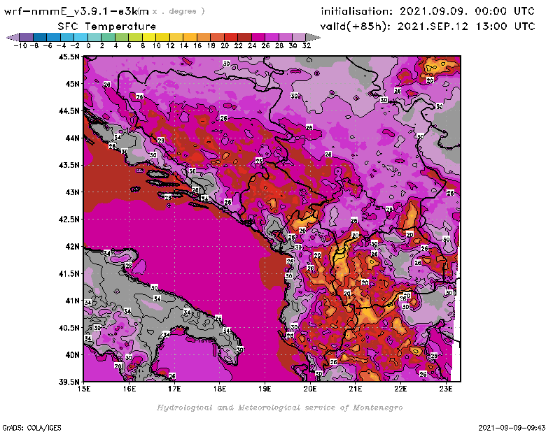Screen dimensions: 560x432
Task: Click the '2021-09-09-09:43' timestamp
Action: (x=512, y=428)
